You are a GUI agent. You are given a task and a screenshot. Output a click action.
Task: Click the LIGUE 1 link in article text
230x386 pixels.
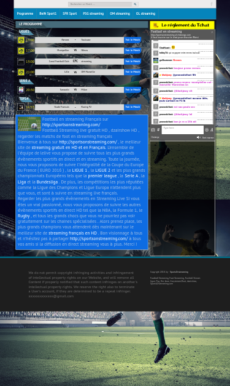80,171
